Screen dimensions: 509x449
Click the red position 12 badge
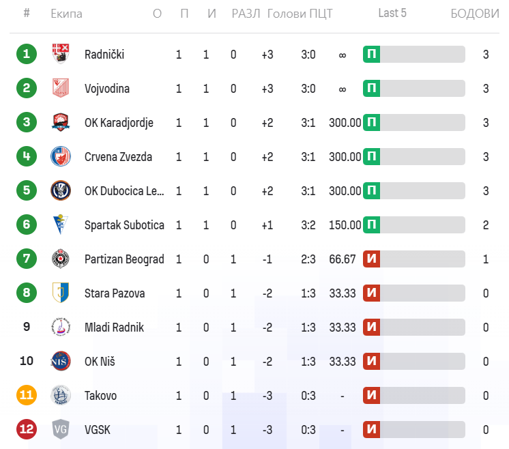pos(27,429)
